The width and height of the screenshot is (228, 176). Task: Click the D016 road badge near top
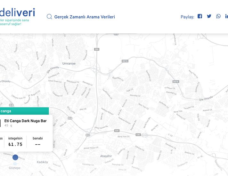125,61
